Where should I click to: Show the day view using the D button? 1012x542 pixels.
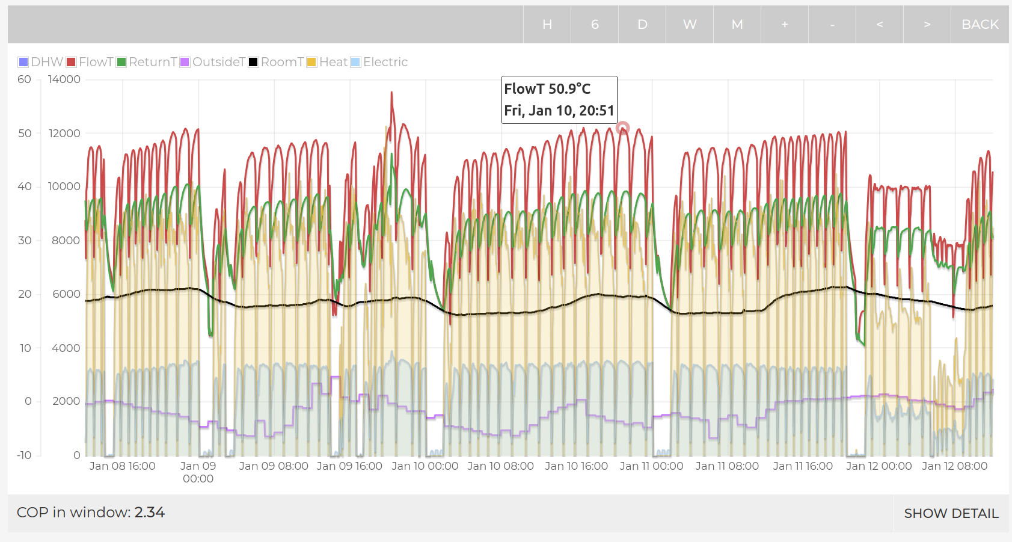pos(642,25)
